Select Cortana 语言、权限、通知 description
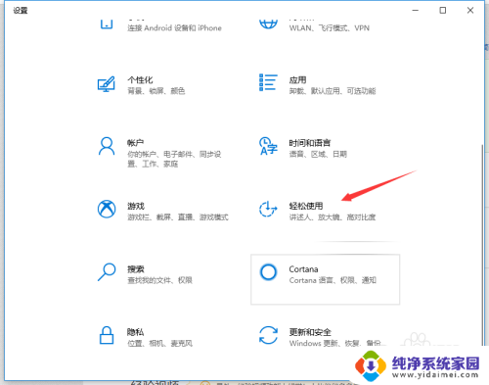The height and width of the screenshot is (385, 489). pos(333,280)
